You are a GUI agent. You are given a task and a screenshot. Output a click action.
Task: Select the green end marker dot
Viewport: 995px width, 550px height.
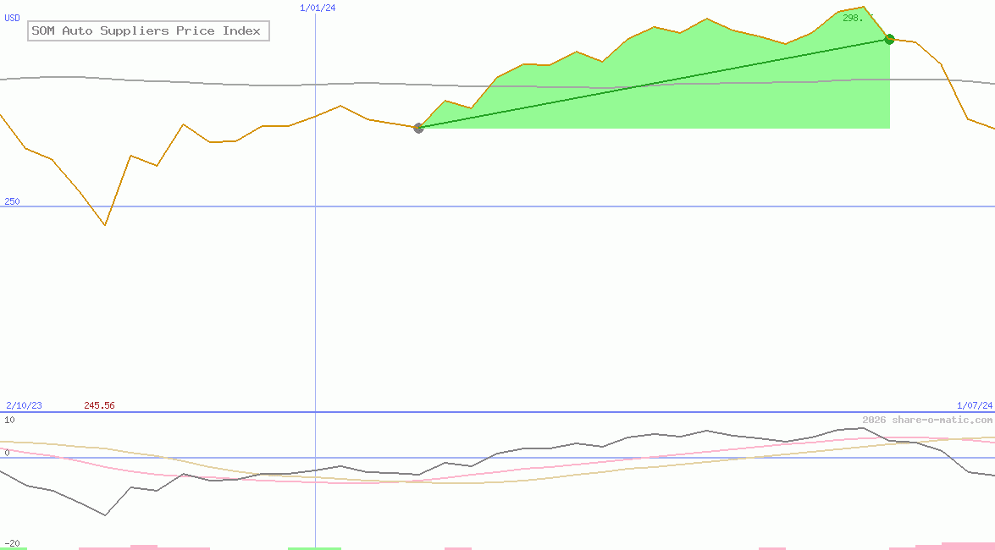click(889, 39)
